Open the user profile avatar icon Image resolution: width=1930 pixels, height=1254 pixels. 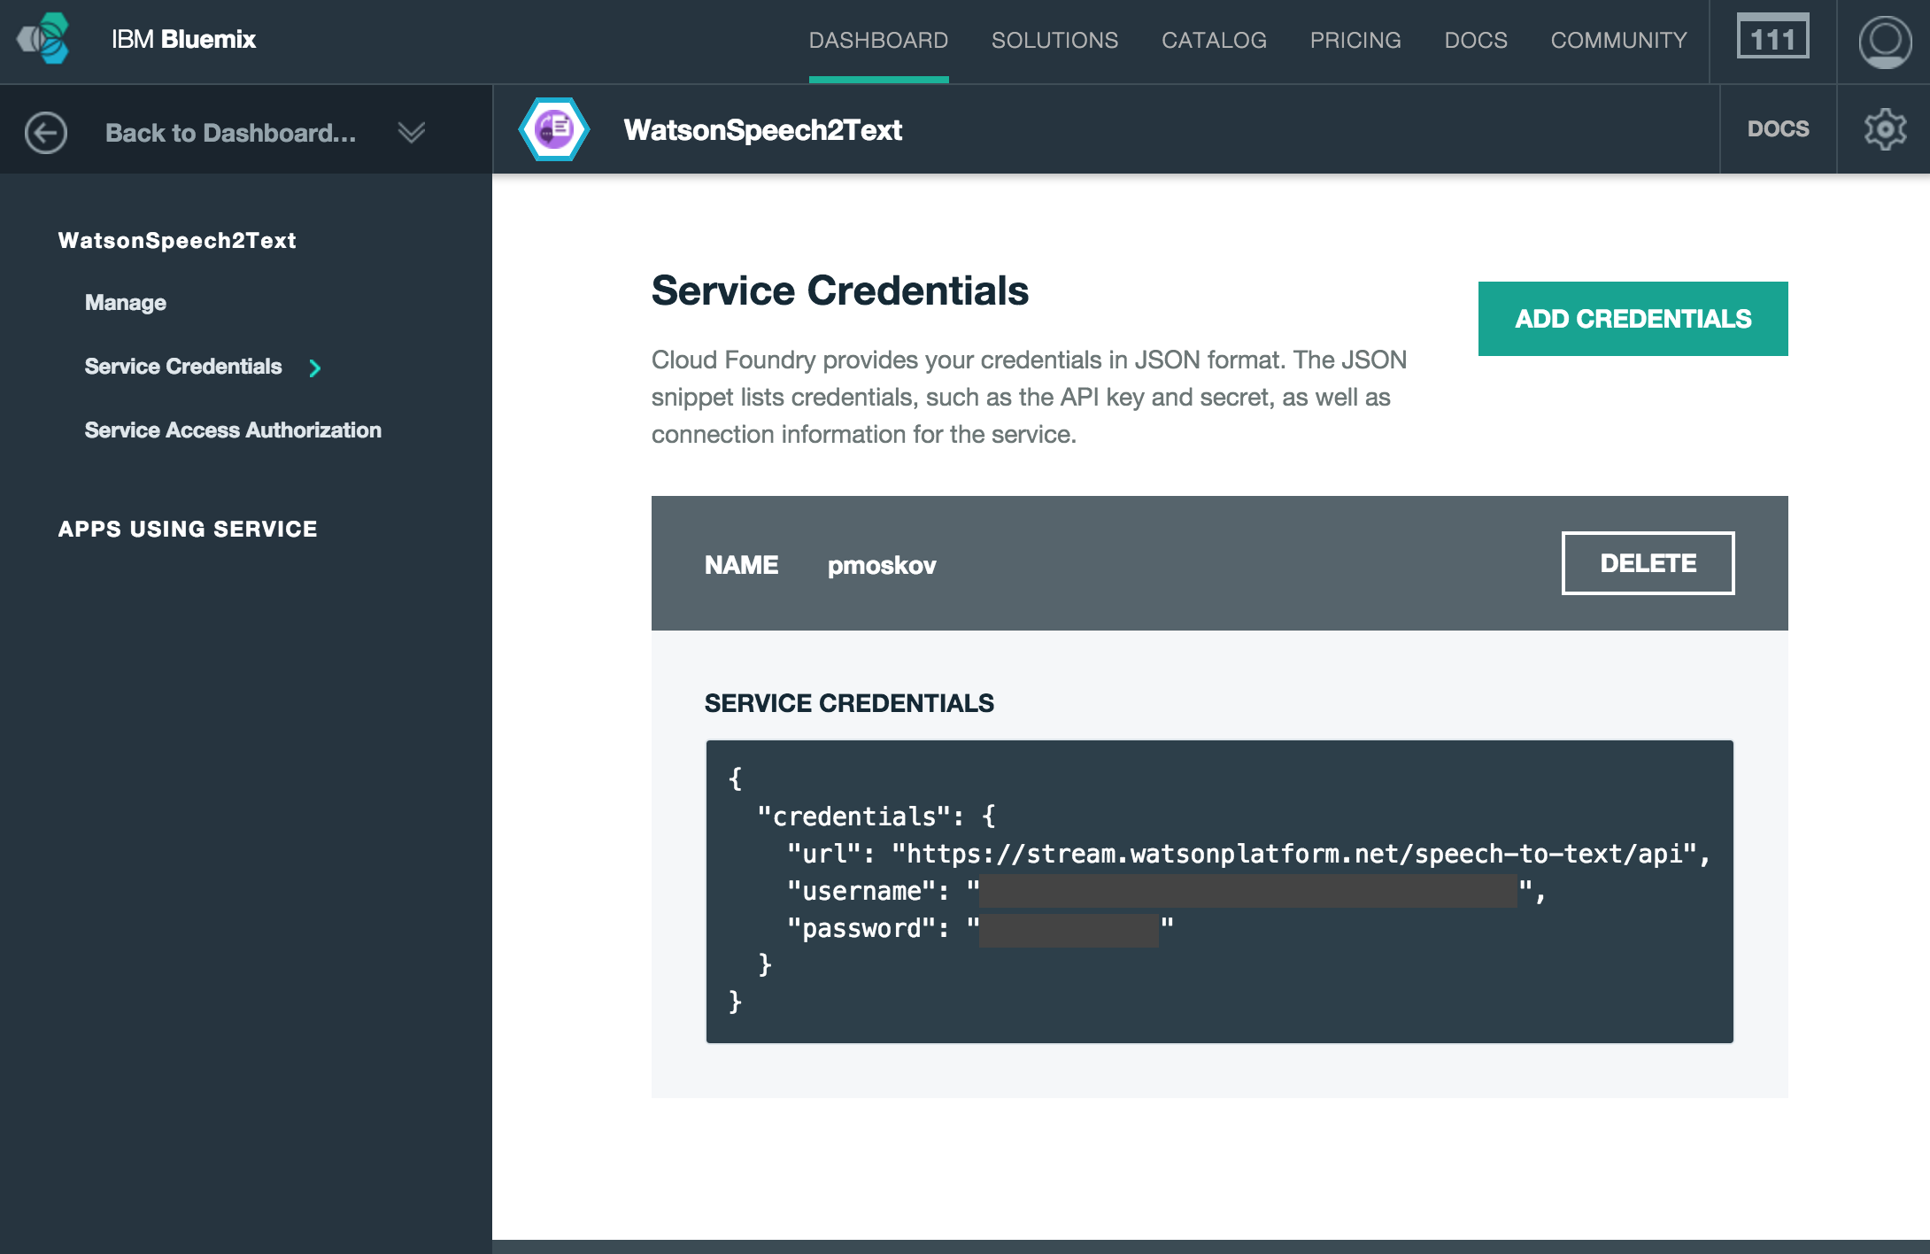coord(1884,41)
